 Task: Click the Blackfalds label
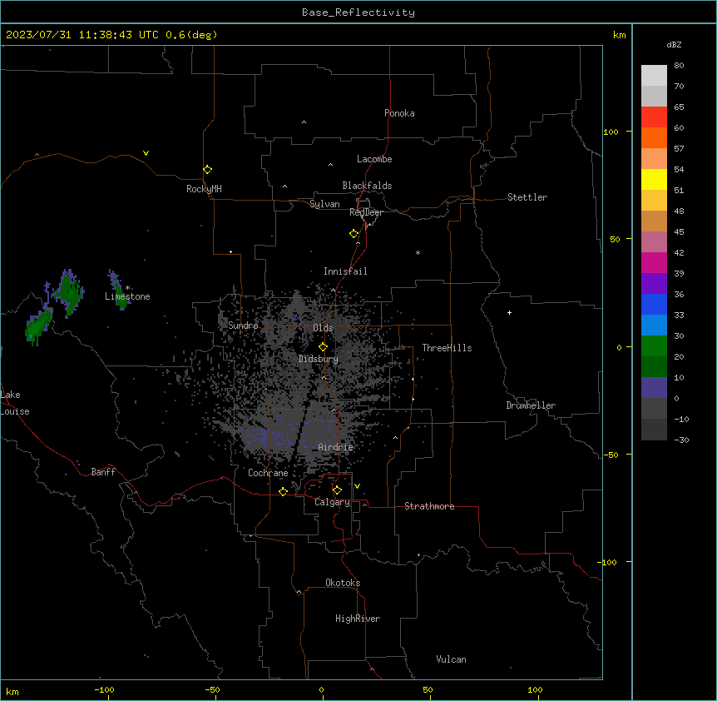point(367,186)
